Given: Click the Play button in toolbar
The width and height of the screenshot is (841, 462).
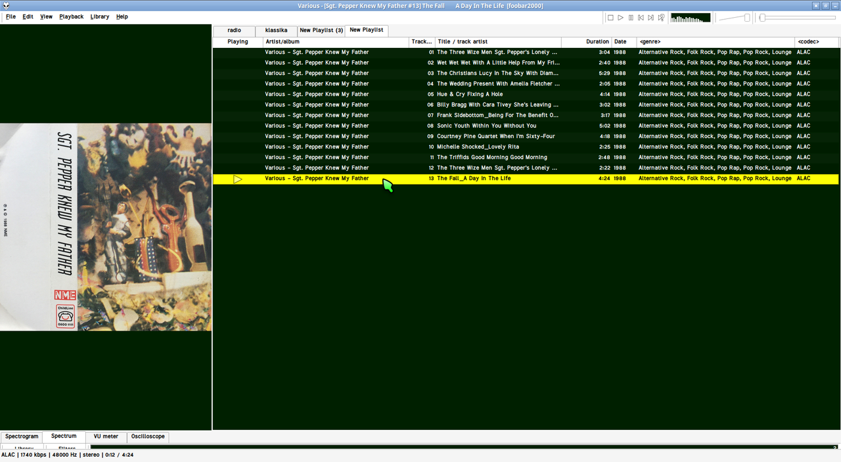Looking at the screenshot, I should 620,18.
